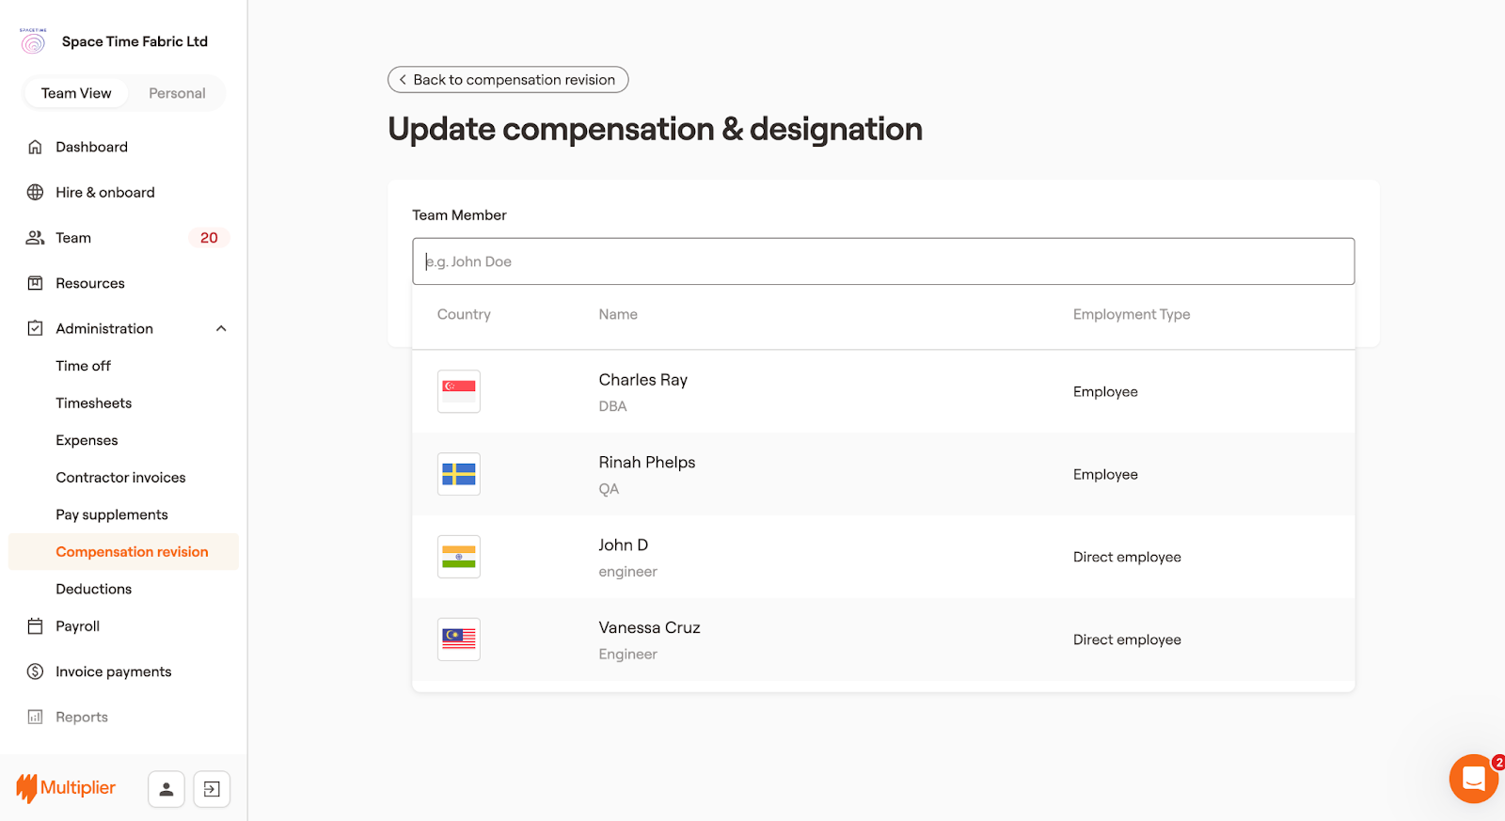This screenshot has height=821, width=1505.
Task: Click the India flag beside John D
Action: pos(459,557)
